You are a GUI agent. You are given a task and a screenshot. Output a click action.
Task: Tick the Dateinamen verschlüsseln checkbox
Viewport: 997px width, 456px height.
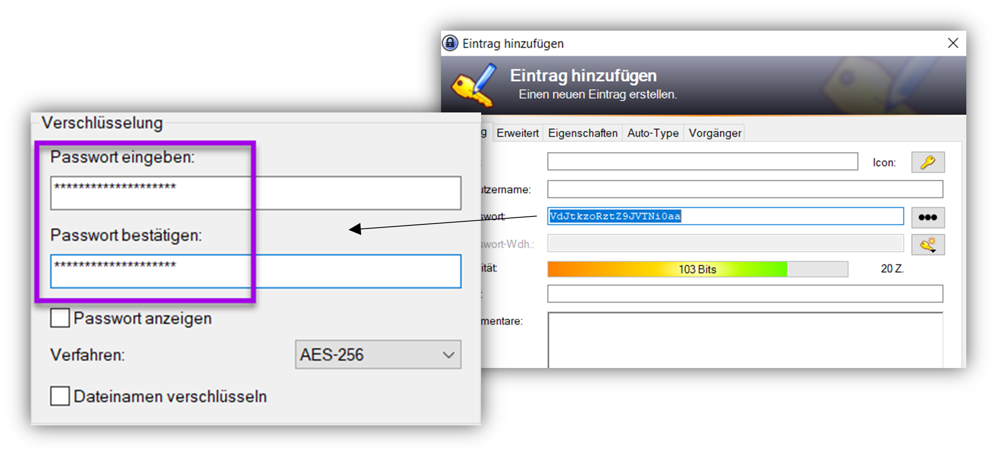[x=60, y=396]
